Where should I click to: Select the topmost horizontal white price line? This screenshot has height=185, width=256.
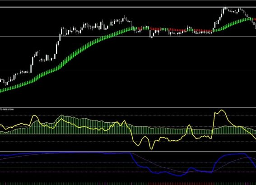tap(128, 7)
